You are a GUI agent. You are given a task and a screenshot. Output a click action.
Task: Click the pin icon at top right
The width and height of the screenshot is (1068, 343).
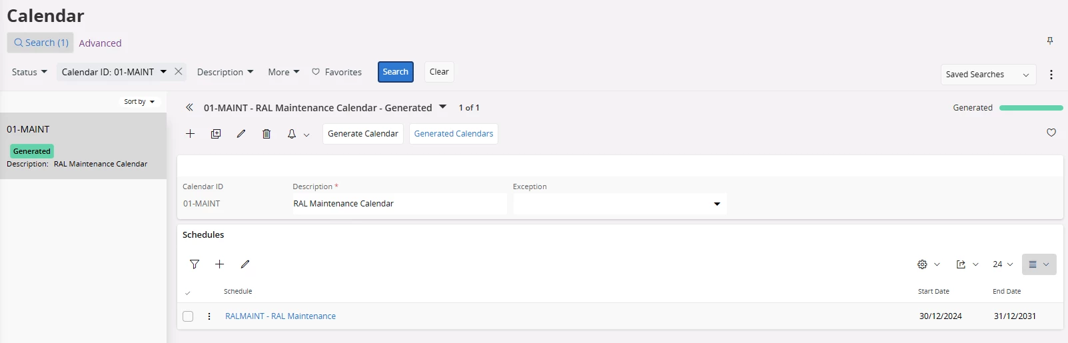coord(1050,41)
